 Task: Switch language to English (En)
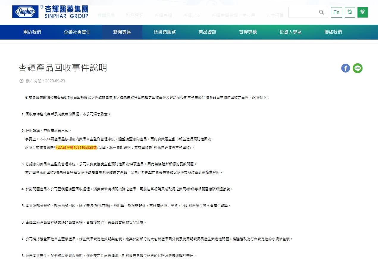[x=336, y=12]
